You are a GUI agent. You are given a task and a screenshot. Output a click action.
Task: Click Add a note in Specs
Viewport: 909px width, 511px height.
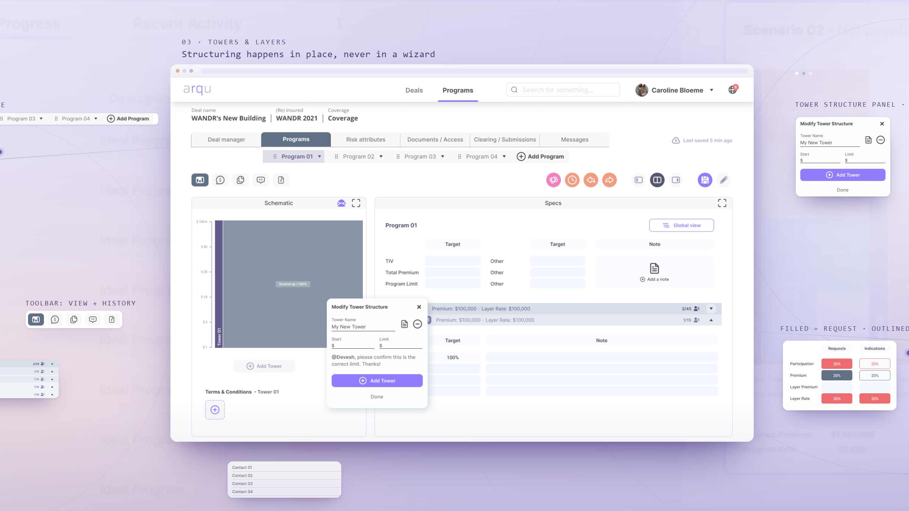point(654,279)
